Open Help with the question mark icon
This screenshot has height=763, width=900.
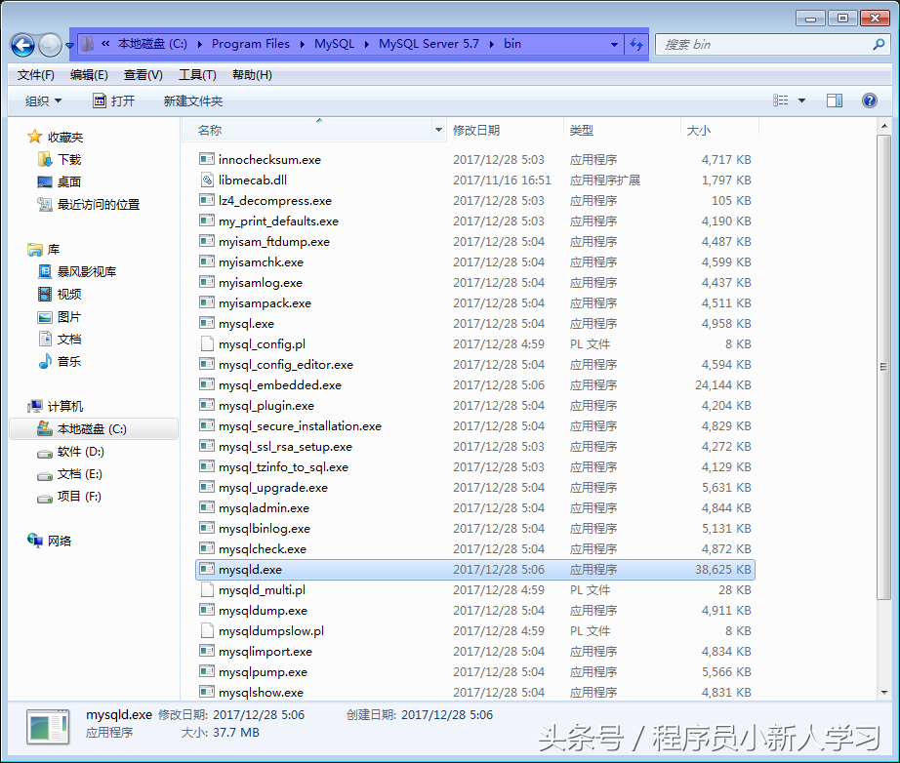(868, 100)
